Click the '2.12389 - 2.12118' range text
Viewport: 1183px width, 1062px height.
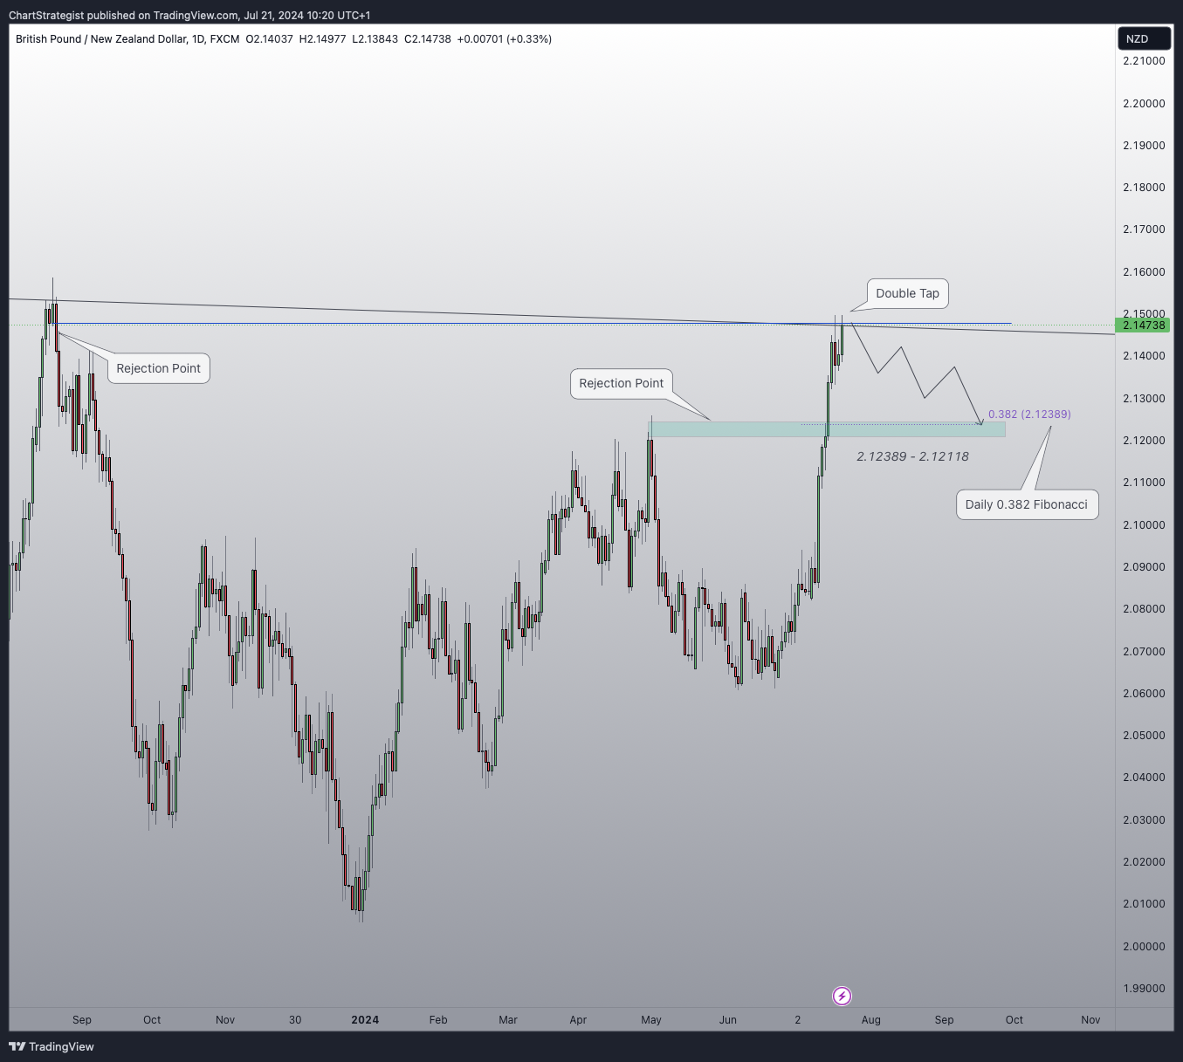coord(912,456)
